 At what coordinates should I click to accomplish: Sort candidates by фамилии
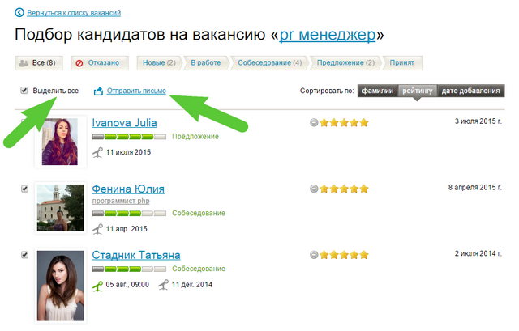click(378, 91)
